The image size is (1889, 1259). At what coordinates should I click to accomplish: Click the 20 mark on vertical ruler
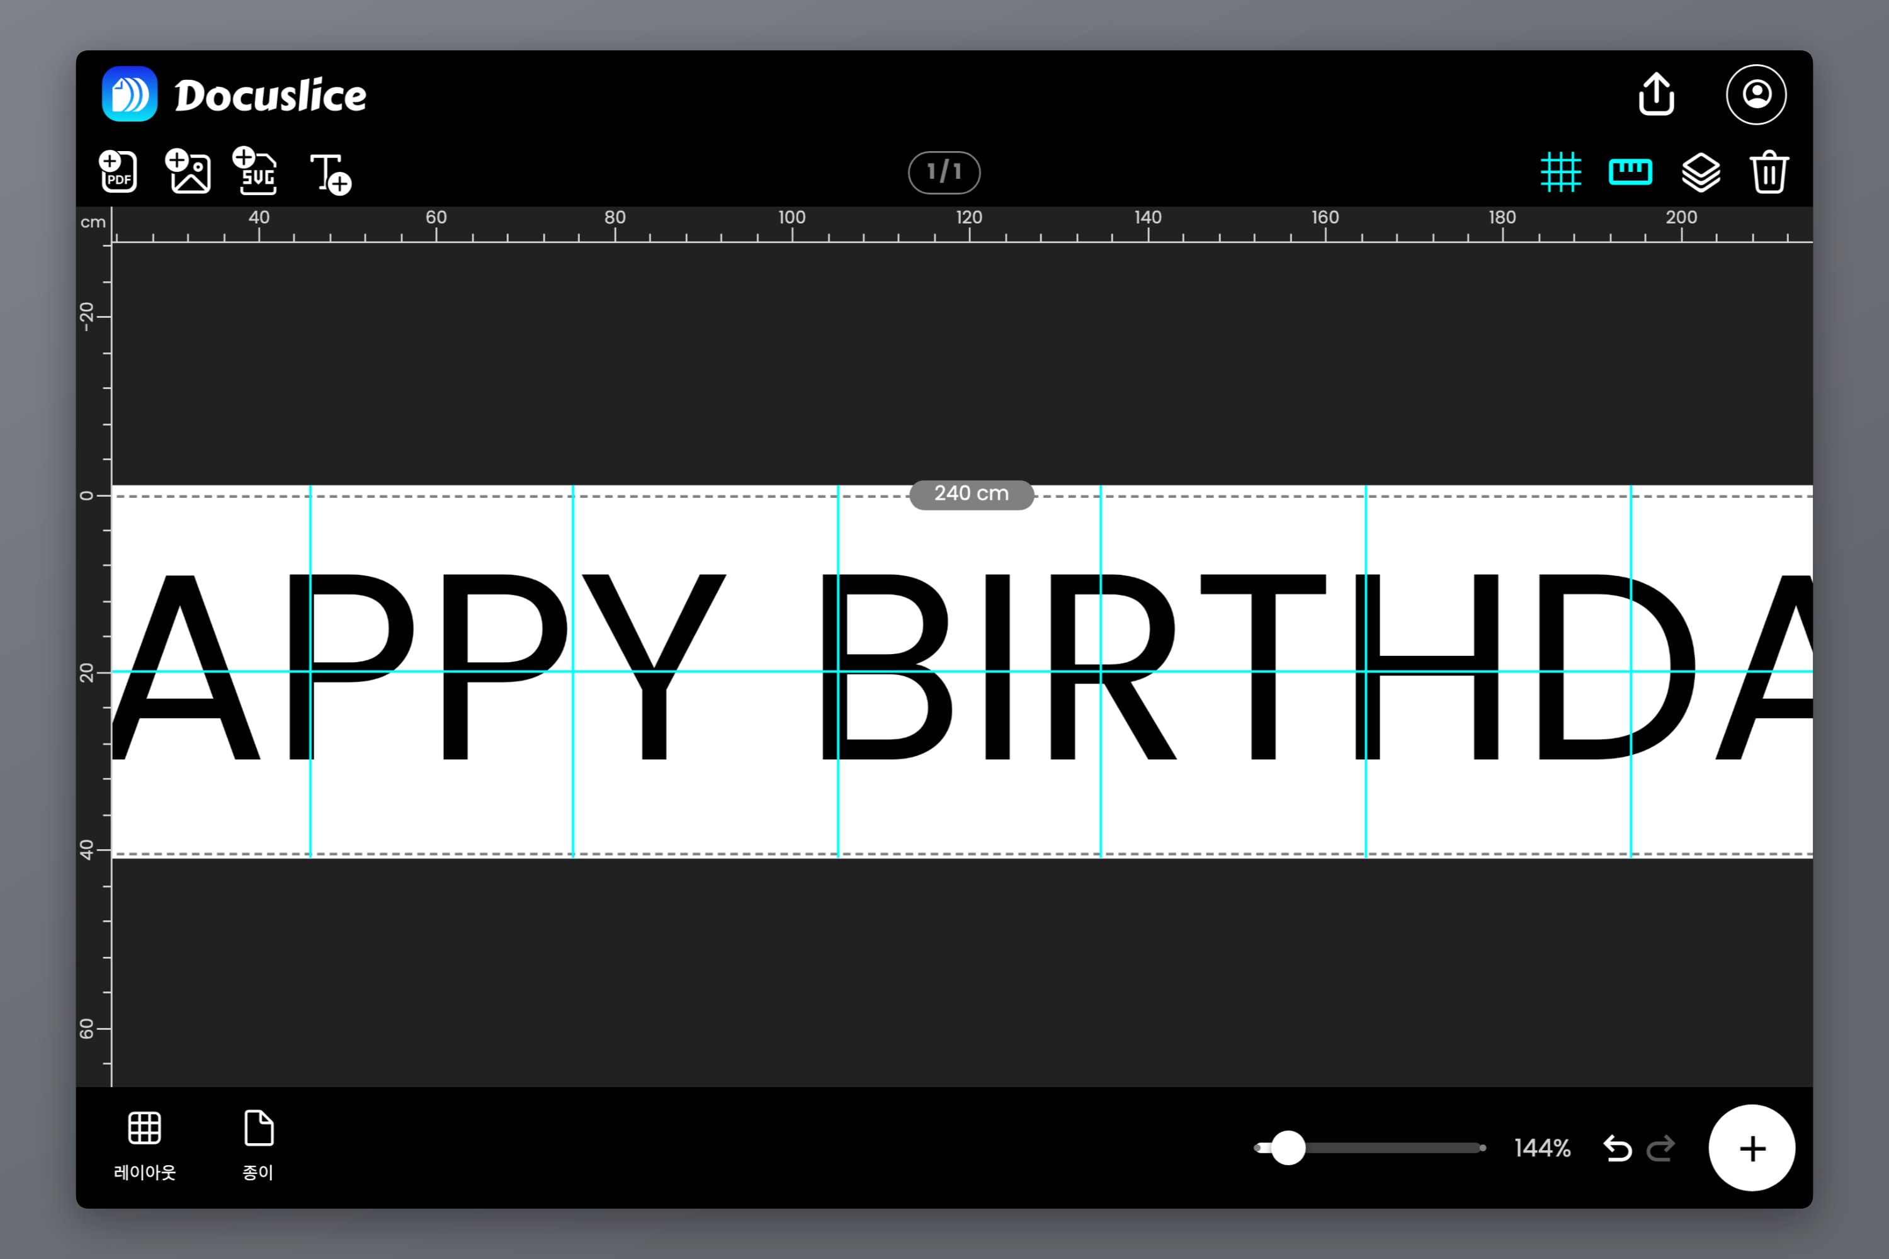(x=86, y=673)
